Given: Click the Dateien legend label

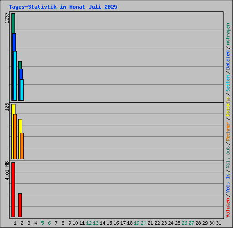Looking at the screenshot, I should tap(228, 60).
